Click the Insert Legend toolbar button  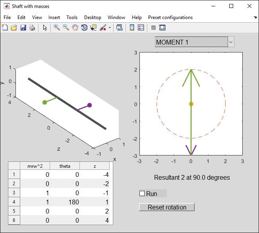tap(141, 27)
